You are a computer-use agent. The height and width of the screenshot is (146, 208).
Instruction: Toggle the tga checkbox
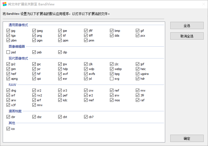pos(8,36)
